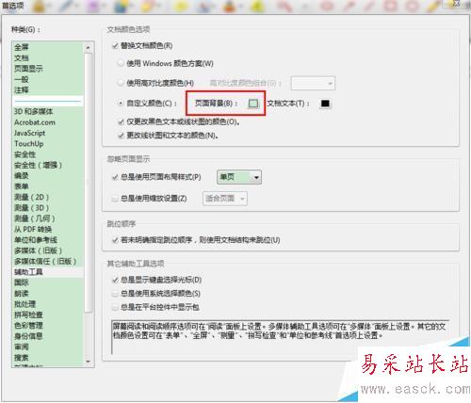
Task: Enable 总是在平台控件中显示包 checkbox
Action: click(x=115, y=307)
